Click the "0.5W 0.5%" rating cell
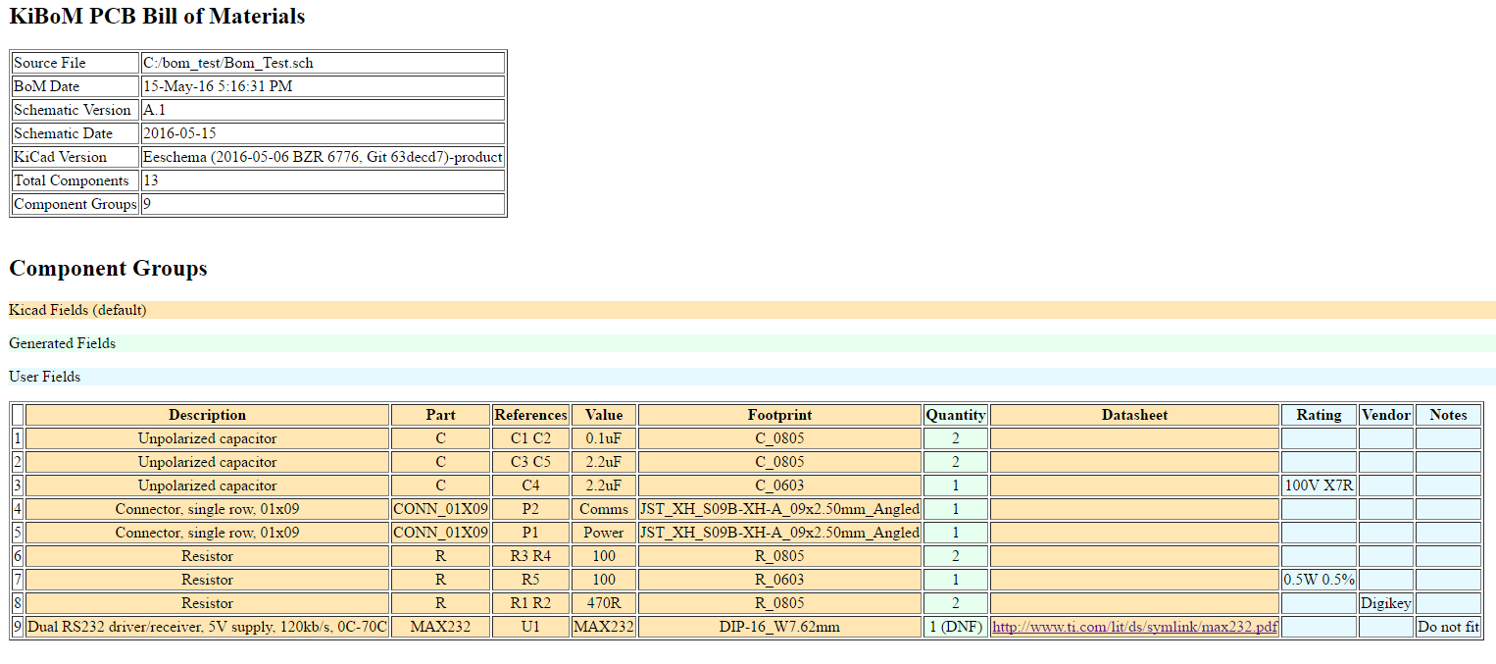This screenshot has height=664, width=1496. click(1319, 580)
